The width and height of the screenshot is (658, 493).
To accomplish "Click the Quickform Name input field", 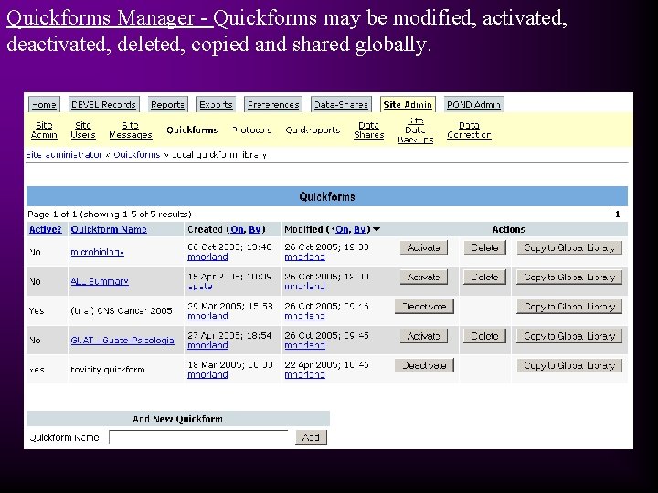I will click(198, 437).
